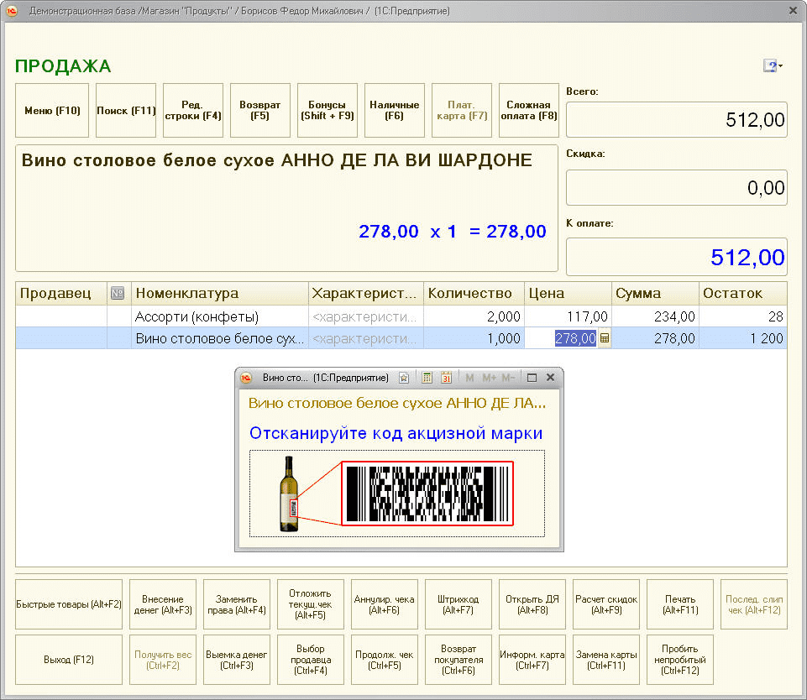Open Меню (F10)
The width and height of the screenshot is (807, 700).
point(52,110)
